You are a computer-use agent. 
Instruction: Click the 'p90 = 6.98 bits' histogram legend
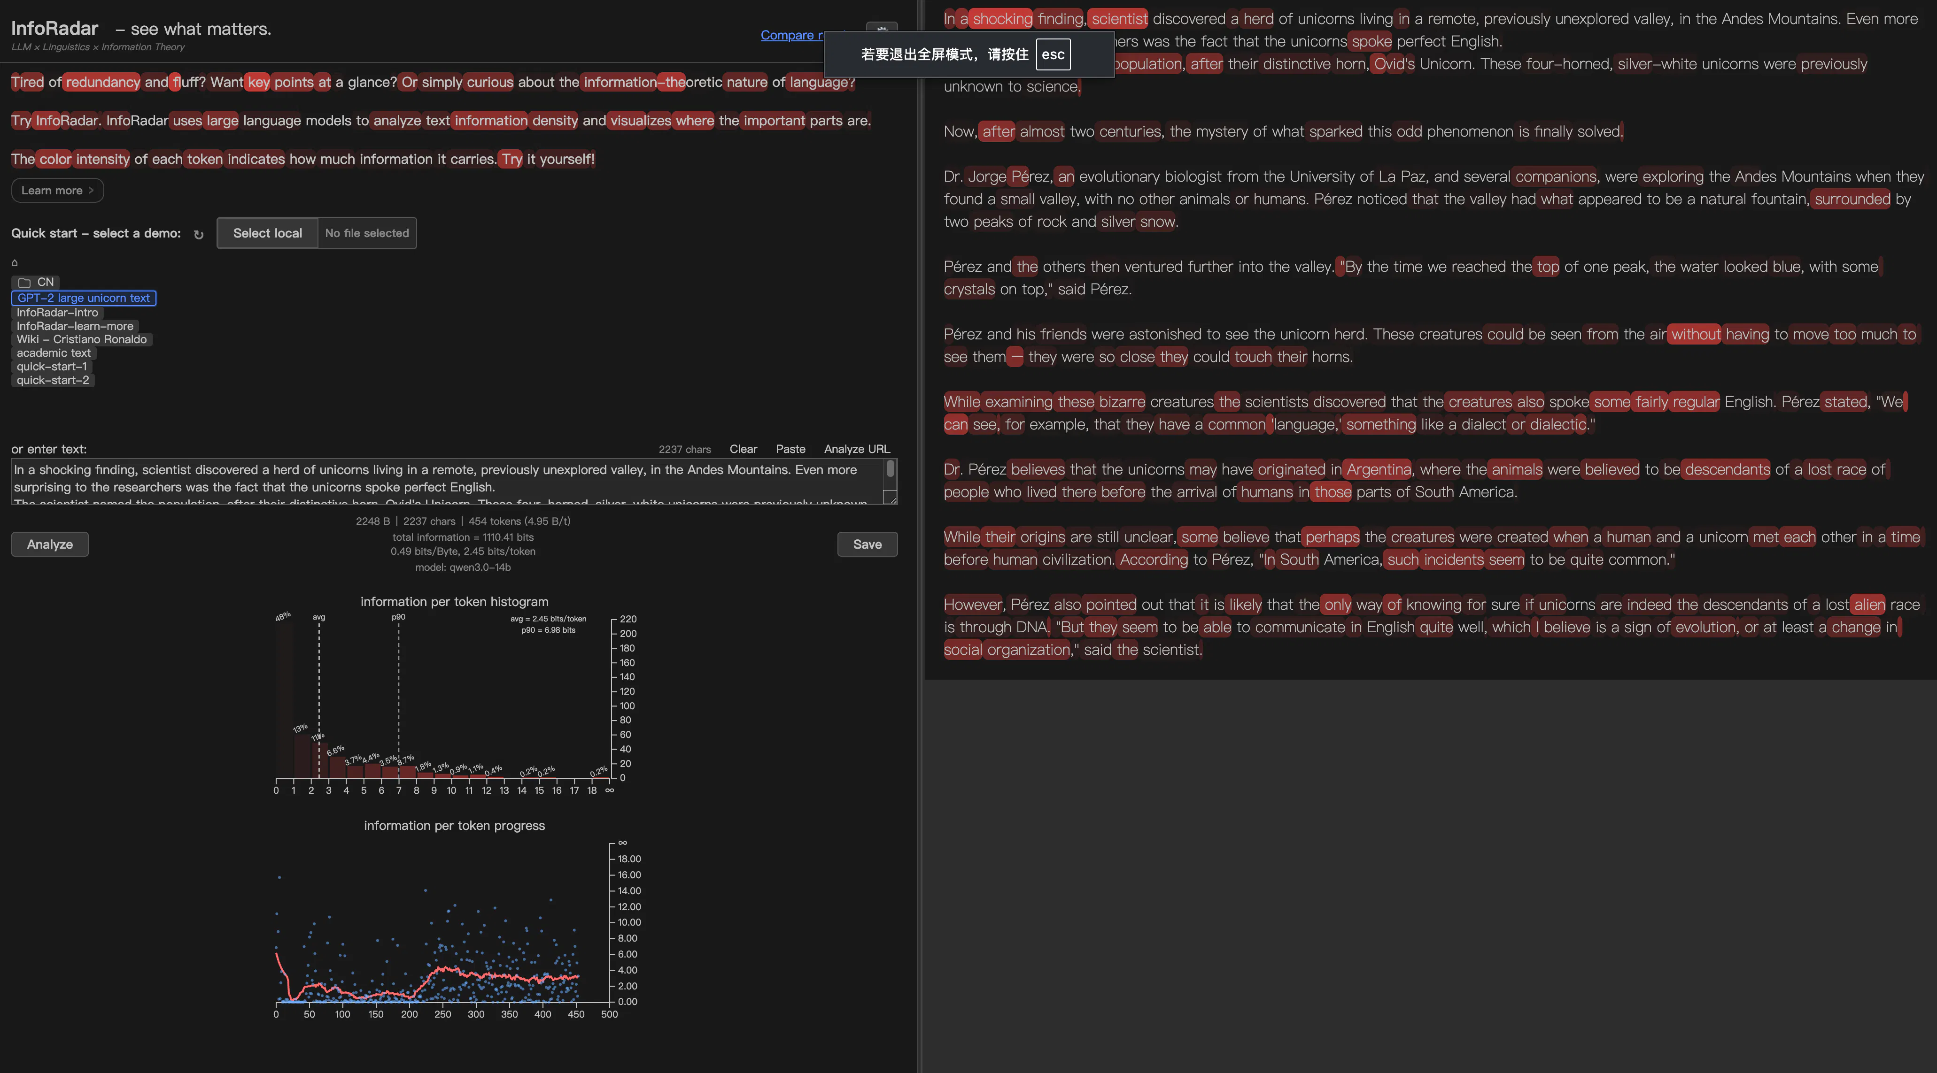coord(548,630)
